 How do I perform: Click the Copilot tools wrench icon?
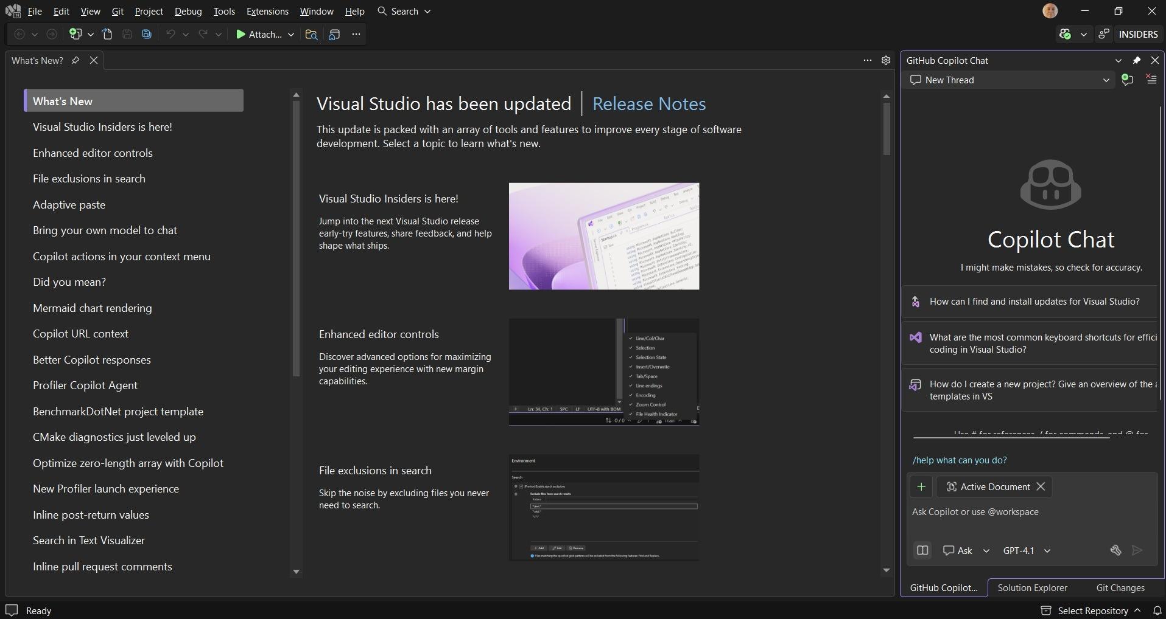pos(1115,550)
